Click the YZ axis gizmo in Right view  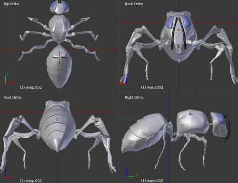click(x=132, y=172)
